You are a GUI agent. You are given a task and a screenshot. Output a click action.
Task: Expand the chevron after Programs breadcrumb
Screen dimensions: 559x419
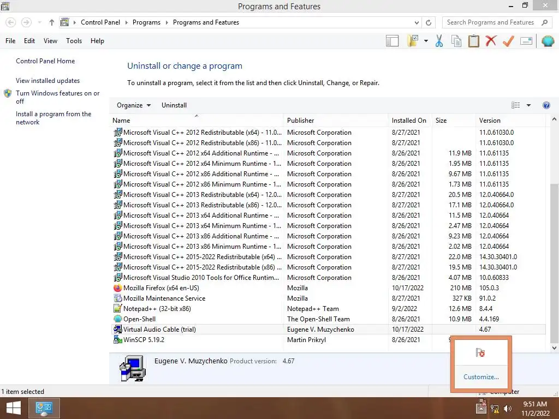click(x=166, y=22)
